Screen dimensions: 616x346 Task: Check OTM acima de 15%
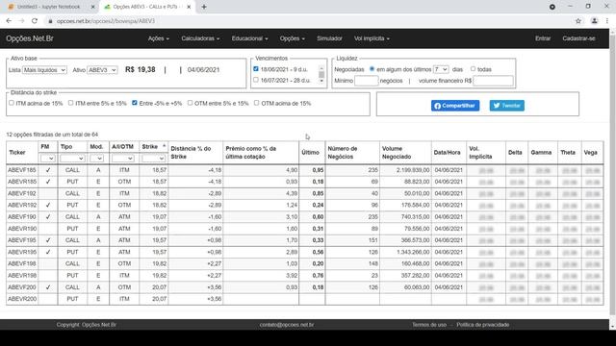pos(257,103)
